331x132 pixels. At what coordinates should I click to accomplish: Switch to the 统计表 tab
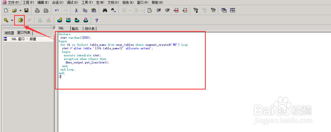coord(90,28)
